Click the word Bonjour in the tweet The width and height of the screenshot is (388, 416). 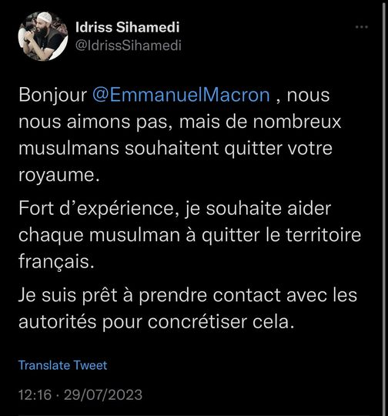tap(53, 96)
